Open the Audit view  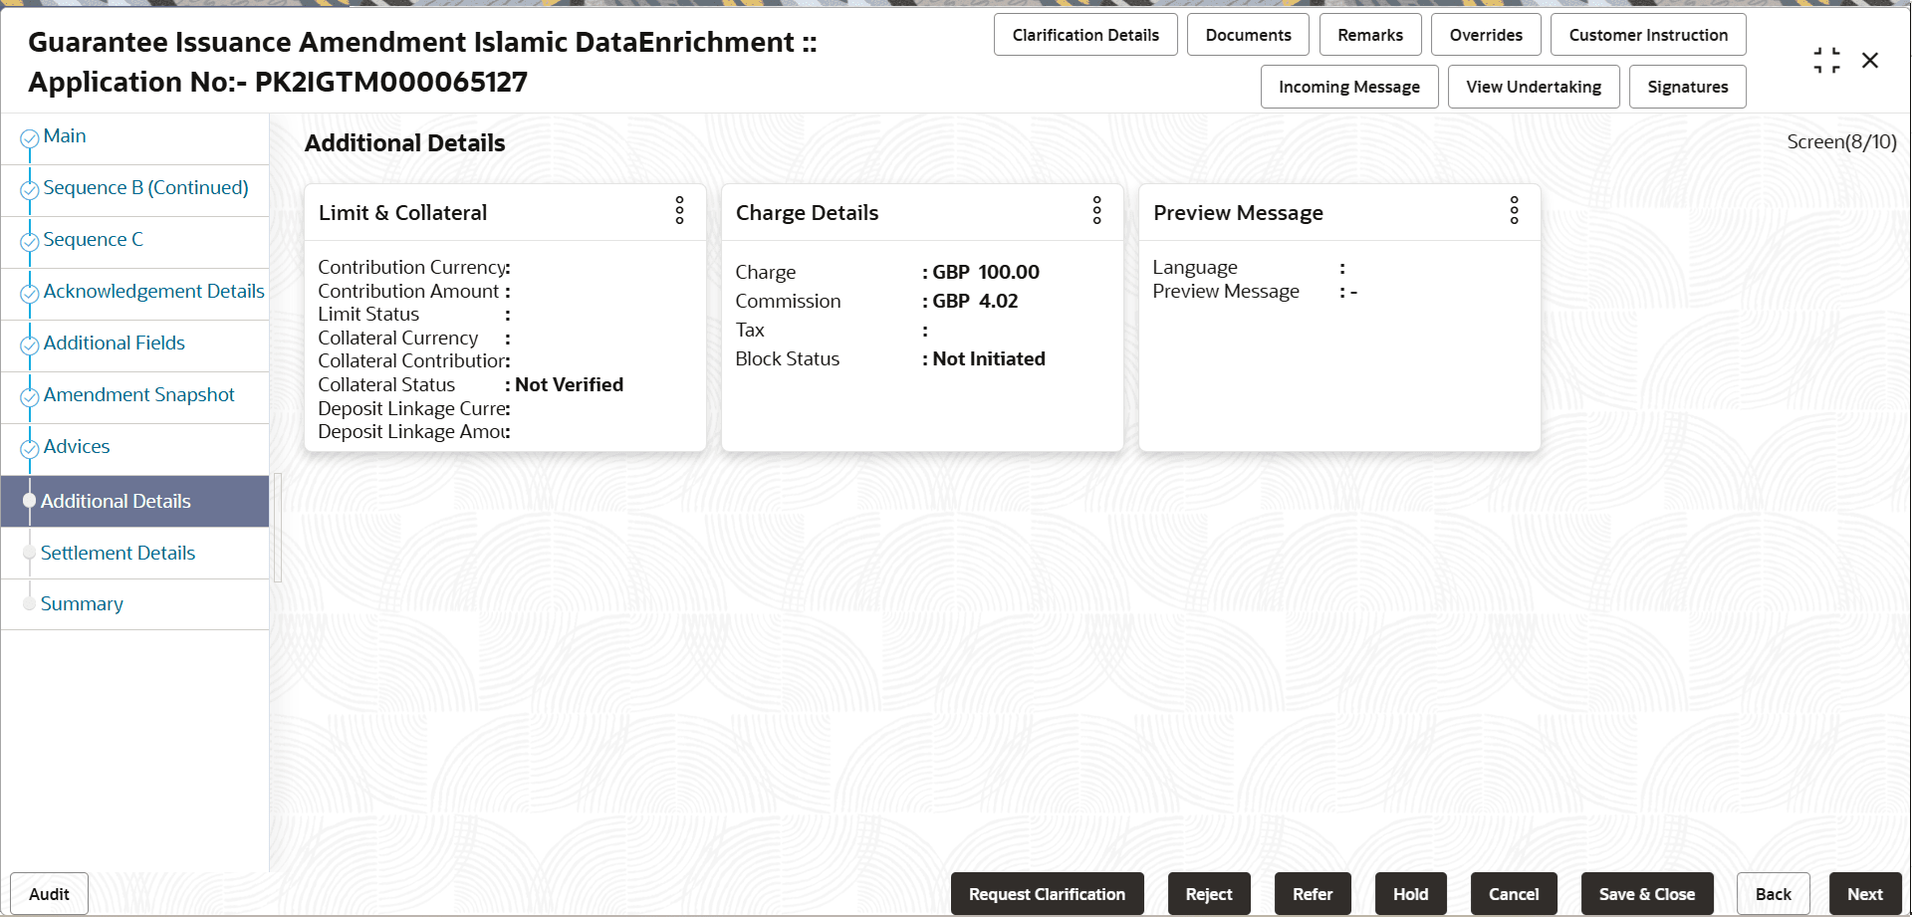(x=48, y=893)
